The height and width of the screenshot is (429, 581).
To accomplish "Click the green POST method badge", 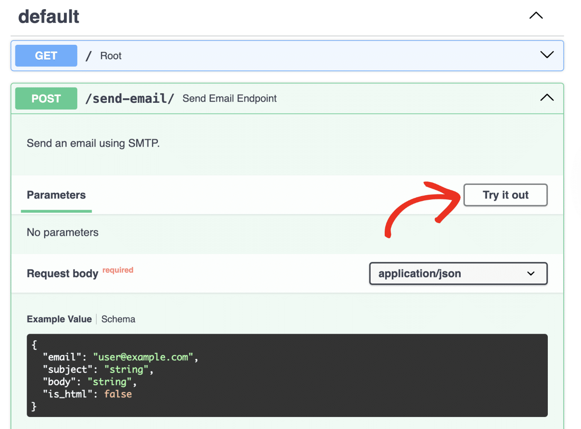I will [x=46, y=98].
